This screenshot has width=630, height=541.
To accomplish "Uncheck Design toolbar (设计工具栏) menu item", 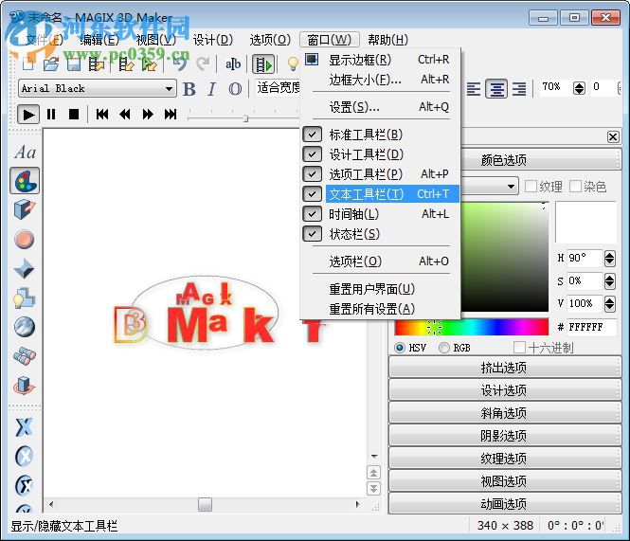I will coord(380,154).
